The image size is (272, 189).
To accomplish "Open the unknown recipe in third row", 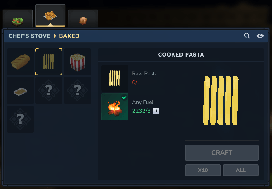I will pyautogui.click(x=20, y=119).
